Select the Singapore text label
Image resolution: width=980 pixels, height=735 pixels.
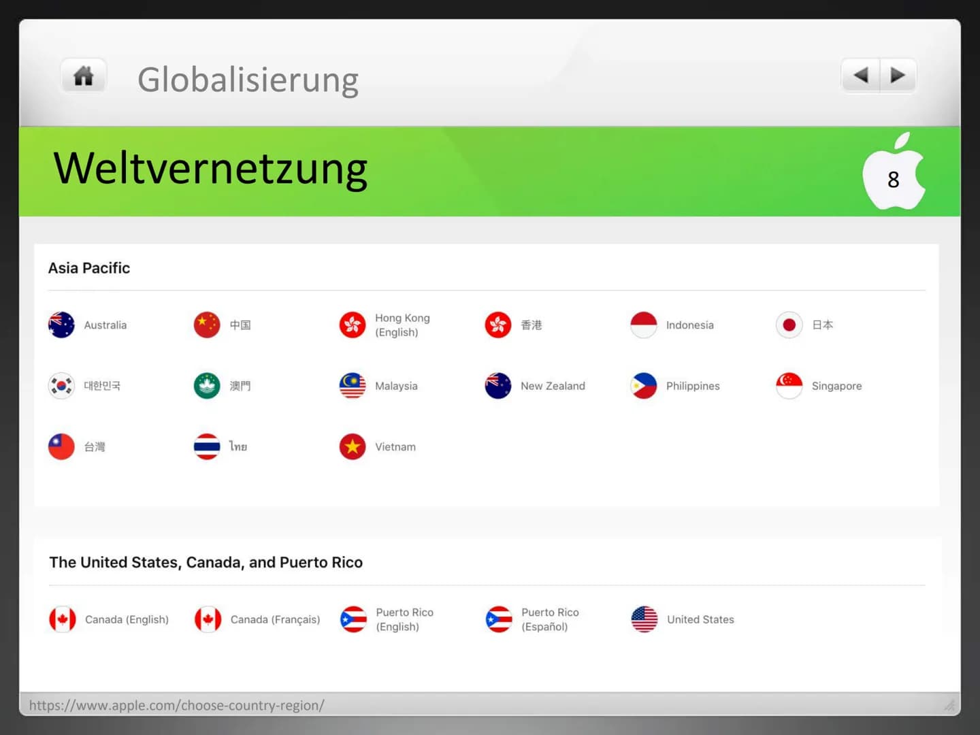click(837, 386)
